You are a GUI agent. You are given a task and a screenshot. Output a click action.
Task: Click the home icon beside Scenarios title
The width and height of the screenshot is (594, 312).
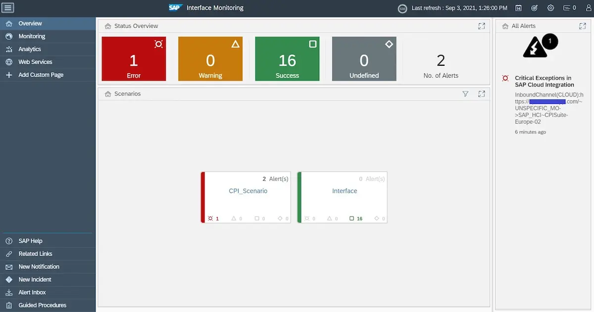[108, 94]
